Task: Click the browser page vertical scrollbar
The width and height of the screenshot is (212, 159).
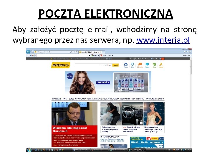Action: click(x=191, y=103)
